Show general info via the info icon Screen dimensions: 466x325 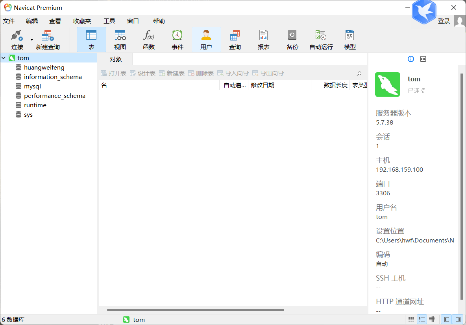click(411, 59)
